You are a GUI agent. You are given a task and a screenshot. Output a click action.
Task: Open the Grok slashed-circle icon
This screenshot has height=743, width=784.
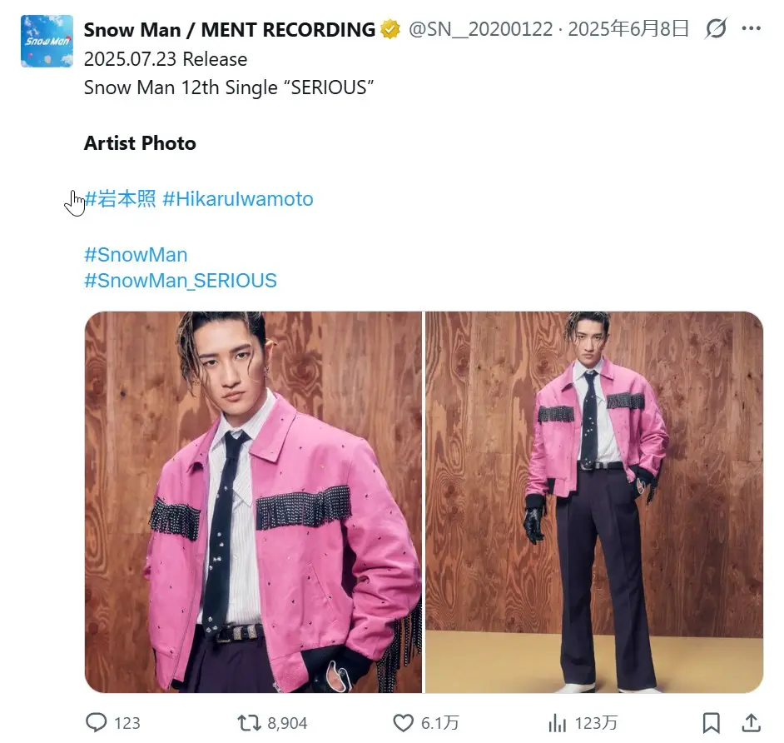(x=716, y=28)
